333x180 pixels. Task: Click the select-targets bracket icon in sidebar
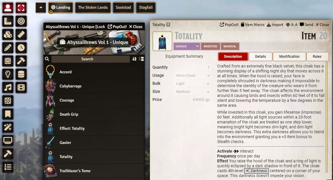[x=21, y=8]
